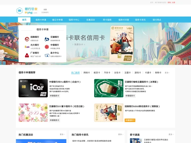
Task: Click the floral 05-20 card thumbnail
Action: [33, 113]
